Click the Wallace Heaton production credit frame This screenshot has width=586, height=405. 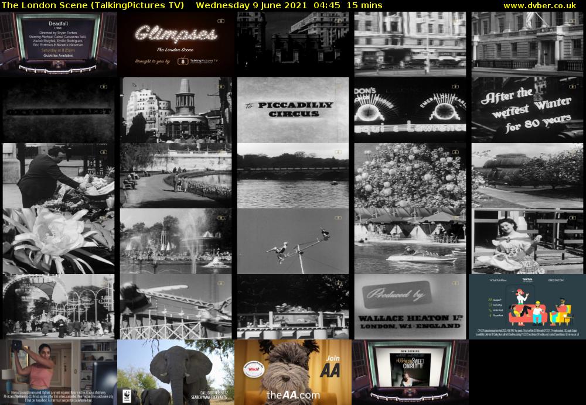click(x=410, y=306)
